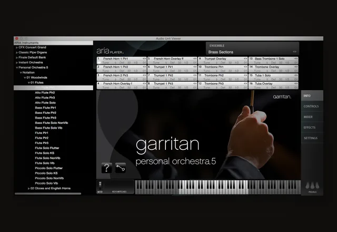Open the CONTROLS tab
Image resolution: width=337 pixels, height=232 pixels.
pos(312,107)
